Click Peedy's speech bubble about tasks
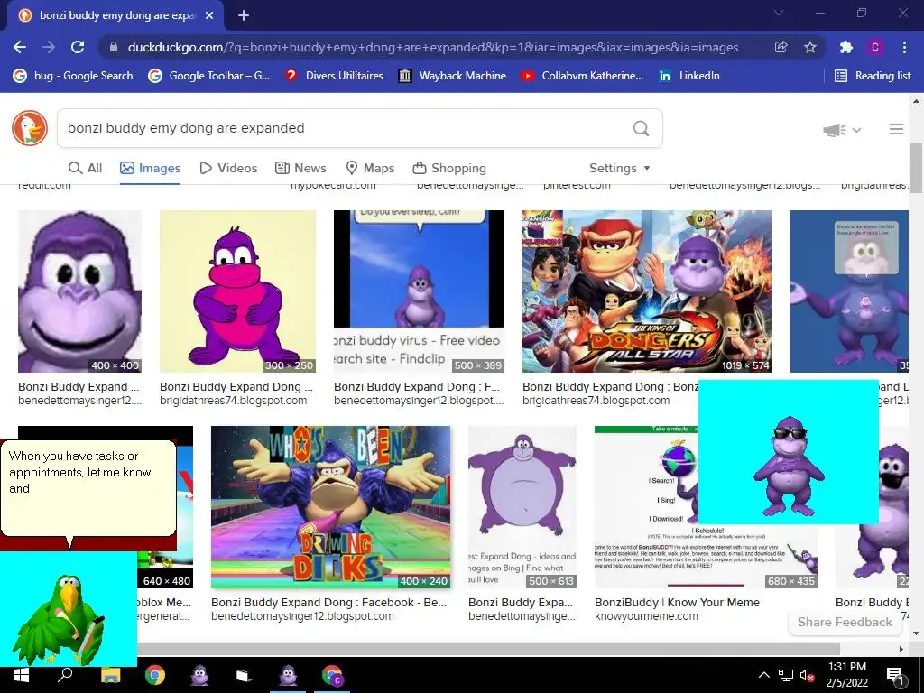 pos(88,488)
